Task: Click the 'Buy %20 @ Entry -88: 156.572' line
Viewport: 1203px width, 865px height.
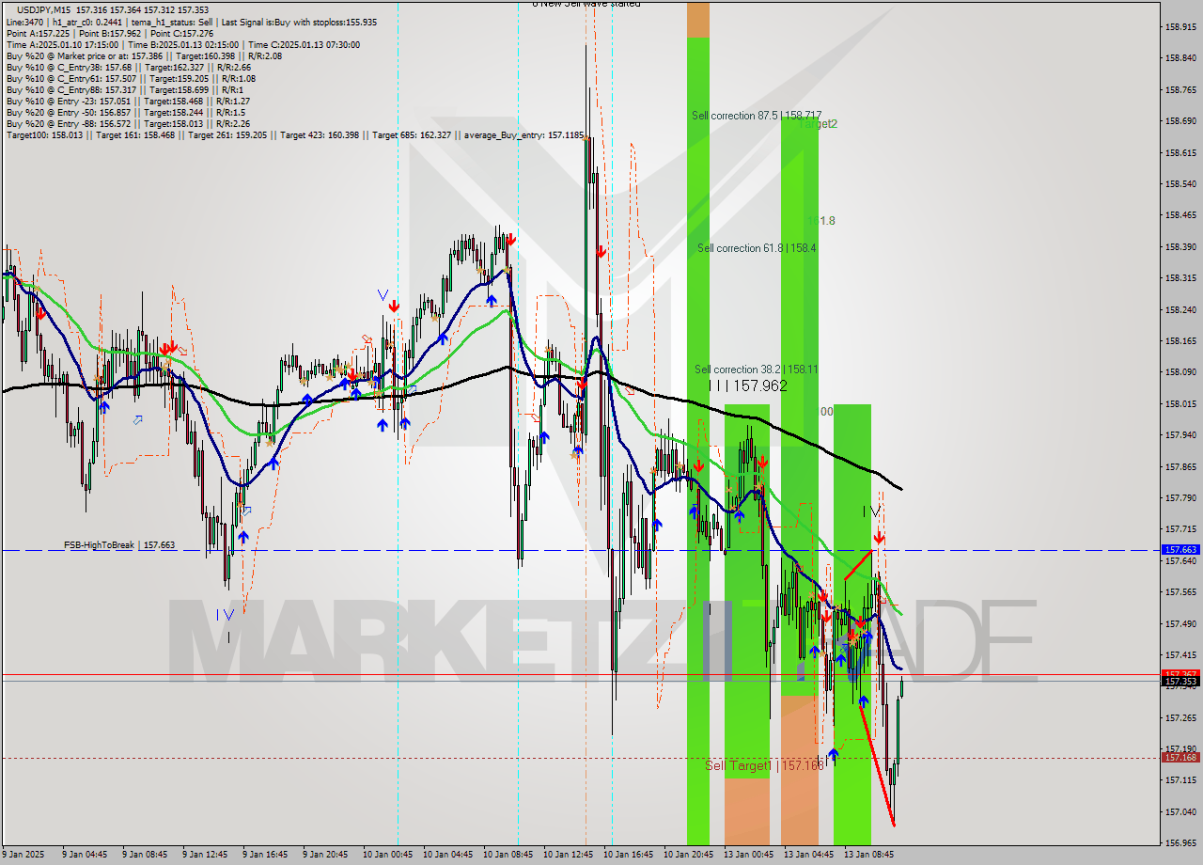Action: click(x=128, y=123)
